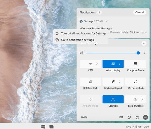Screen dimensions: 151x129
Task: Mute audio via the speaker icon
Action: [x=81, y=53]
